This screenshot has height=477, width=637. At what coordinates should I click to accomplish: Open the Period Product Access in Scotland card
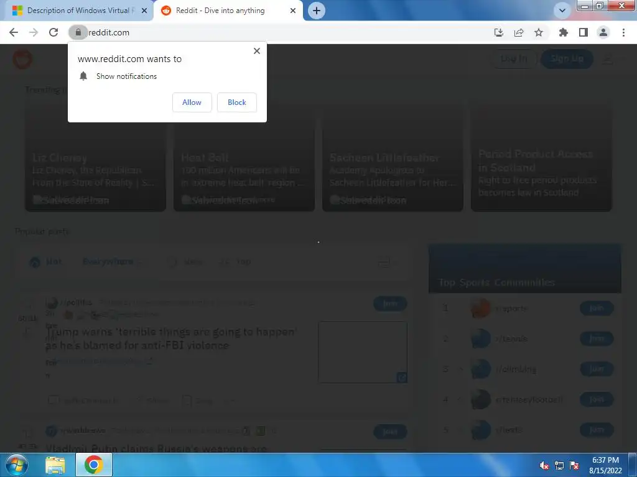coord(542,156)
